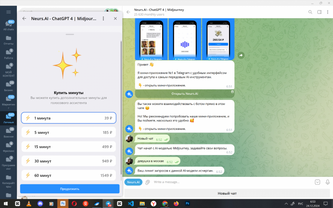Go back in the mini app panel
333x208 pixels.
coord(24,19)
